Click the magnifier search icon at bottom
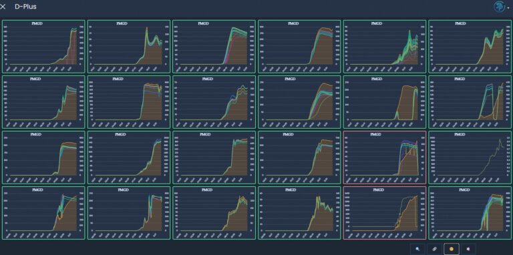 [417, 249]
